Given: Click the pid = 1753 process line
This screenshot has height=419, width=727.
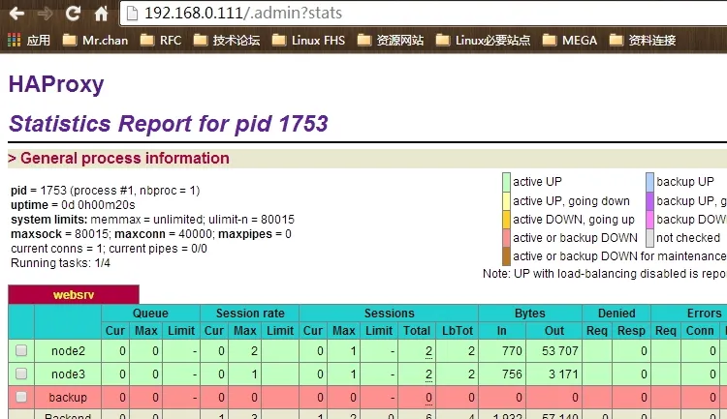Looking at the screenshot, I should 106,191.
